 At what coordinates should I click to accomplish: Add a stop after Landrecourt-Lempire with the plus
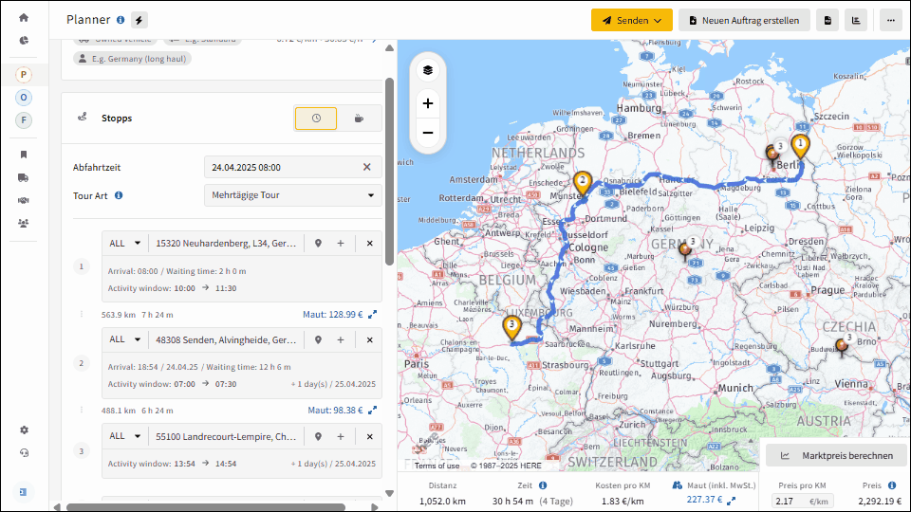click(x=341, y=436)
